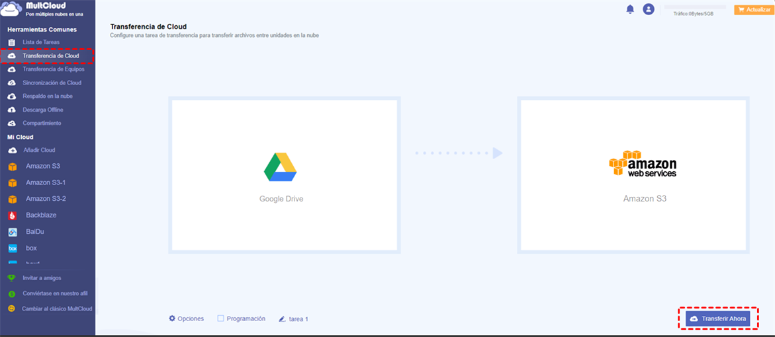Screen dimensions: 775x337
Task: Select BaiDu account
Action: pos(35,231)
